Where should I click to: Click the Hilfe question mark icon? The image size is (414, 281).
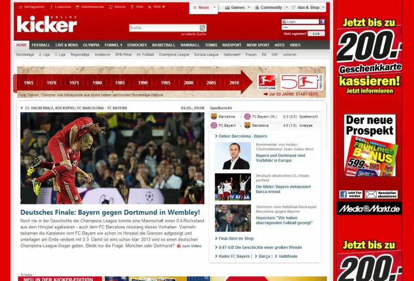tap(132, 7)
